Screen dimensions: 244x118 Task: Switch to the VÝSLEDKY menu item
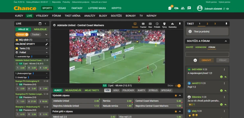pyautogui.click(x=42, y=16)
